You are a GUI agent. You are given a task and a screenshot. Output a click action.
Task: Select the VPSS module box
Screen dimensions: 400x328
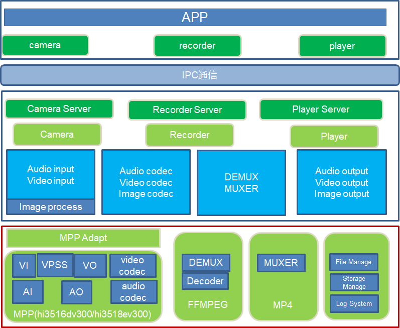coord(55,265)
